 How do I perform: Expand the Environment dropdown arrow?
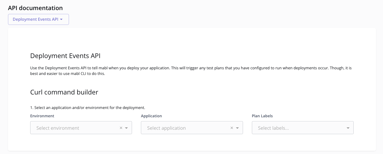[x=126, y=128]
